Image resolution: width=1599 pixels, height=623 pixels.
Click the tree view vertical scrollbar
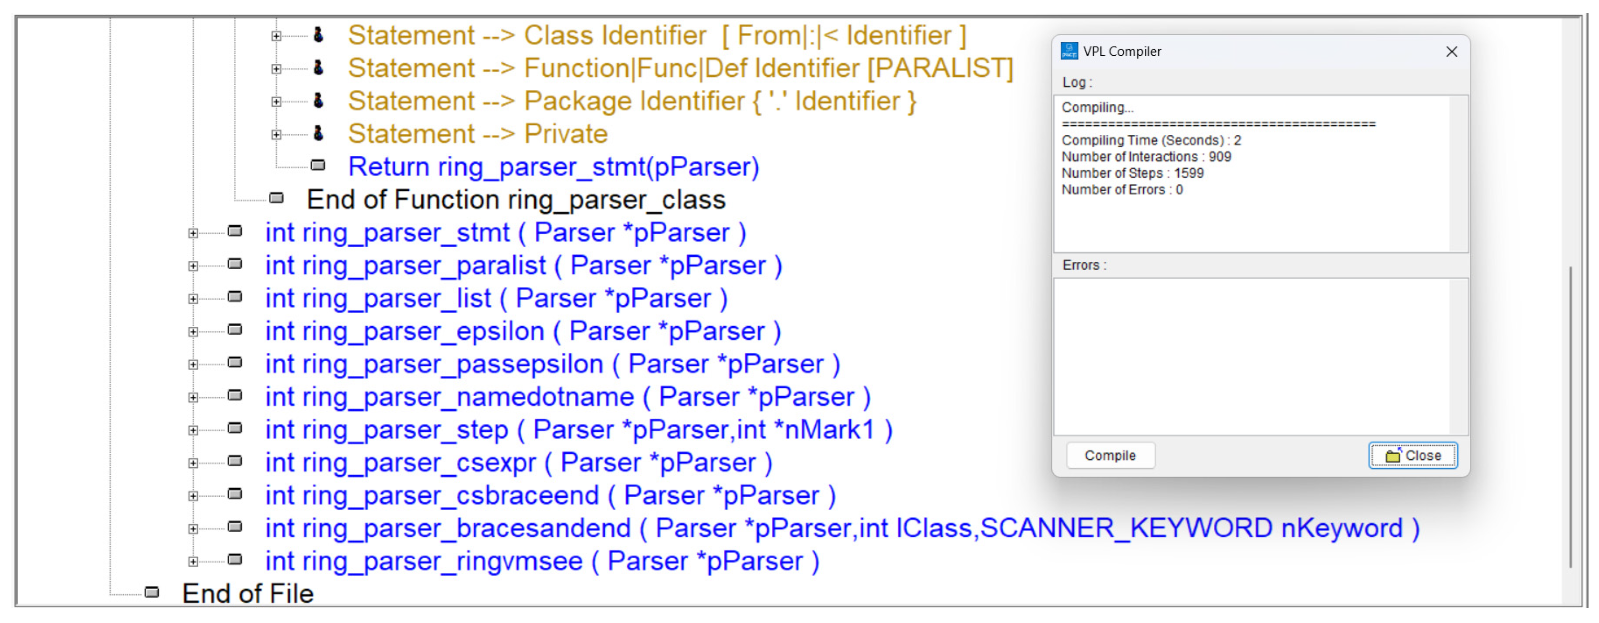pos(1570,416)
